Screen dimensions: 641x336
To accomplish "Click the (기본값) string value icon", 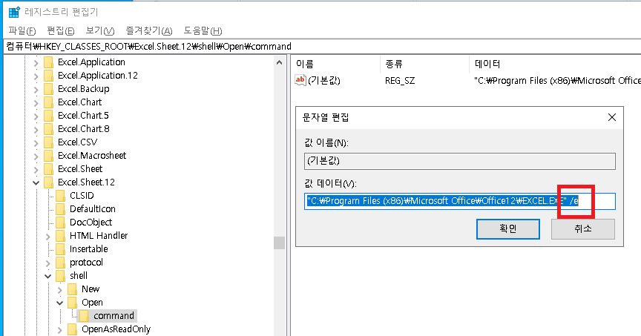I will coord(300,80).
